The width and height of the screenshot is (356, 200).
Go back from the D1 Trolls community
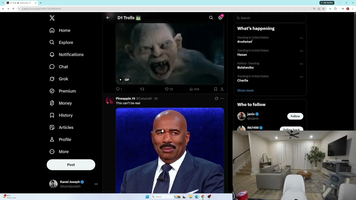(108, 18)
